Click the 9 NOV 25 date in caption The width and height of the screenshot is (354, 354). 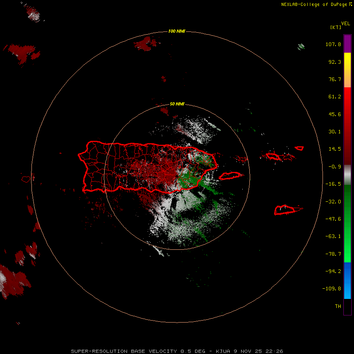pos(248,351)
